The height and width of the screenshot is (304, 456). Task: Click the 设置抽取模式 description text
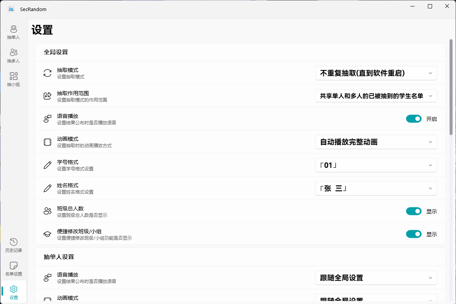[x=71, y=77]
